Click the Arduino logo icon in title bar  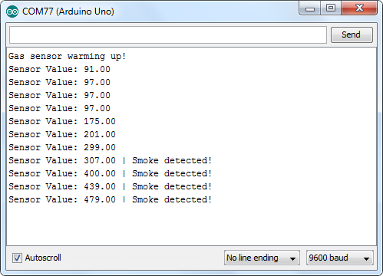tap(12, 11)
